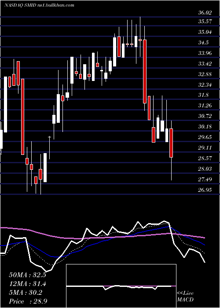Click the 36.02 price axis label
The height and width of the screenshot is (308, 220).
pos(205,13)
